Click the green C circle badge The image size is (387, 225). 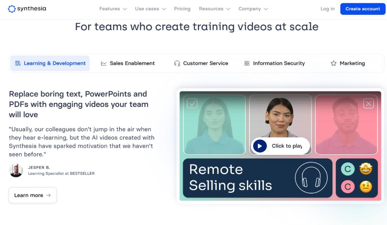coord(348,169)
